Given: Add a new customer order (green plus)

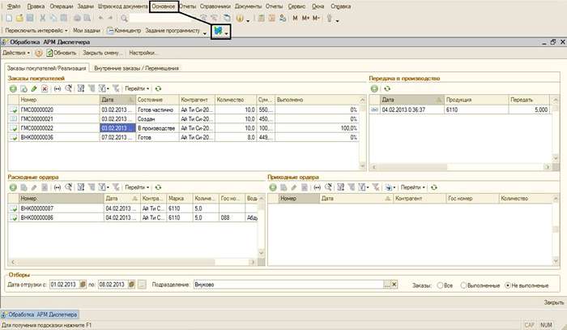Looking at the screenshot, I should pos(13,88).
